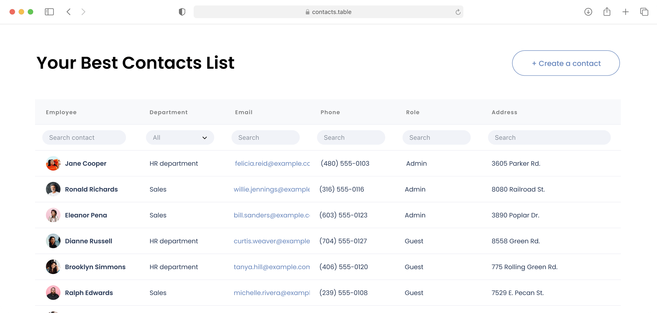This screenshot has height=313, width=657.
Task: Toggle the browser sidebar panel
Action: click(x=49, y=12)
